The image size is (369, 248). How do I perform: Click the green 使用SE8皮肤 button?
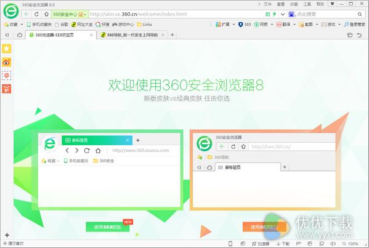(x=108, y=227)
